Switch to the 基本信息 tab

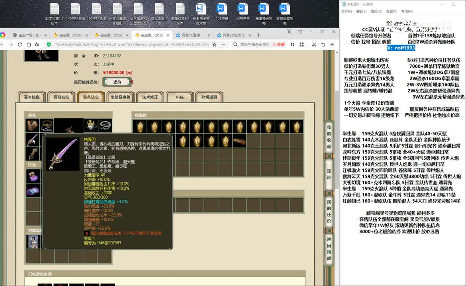(32, 97)
